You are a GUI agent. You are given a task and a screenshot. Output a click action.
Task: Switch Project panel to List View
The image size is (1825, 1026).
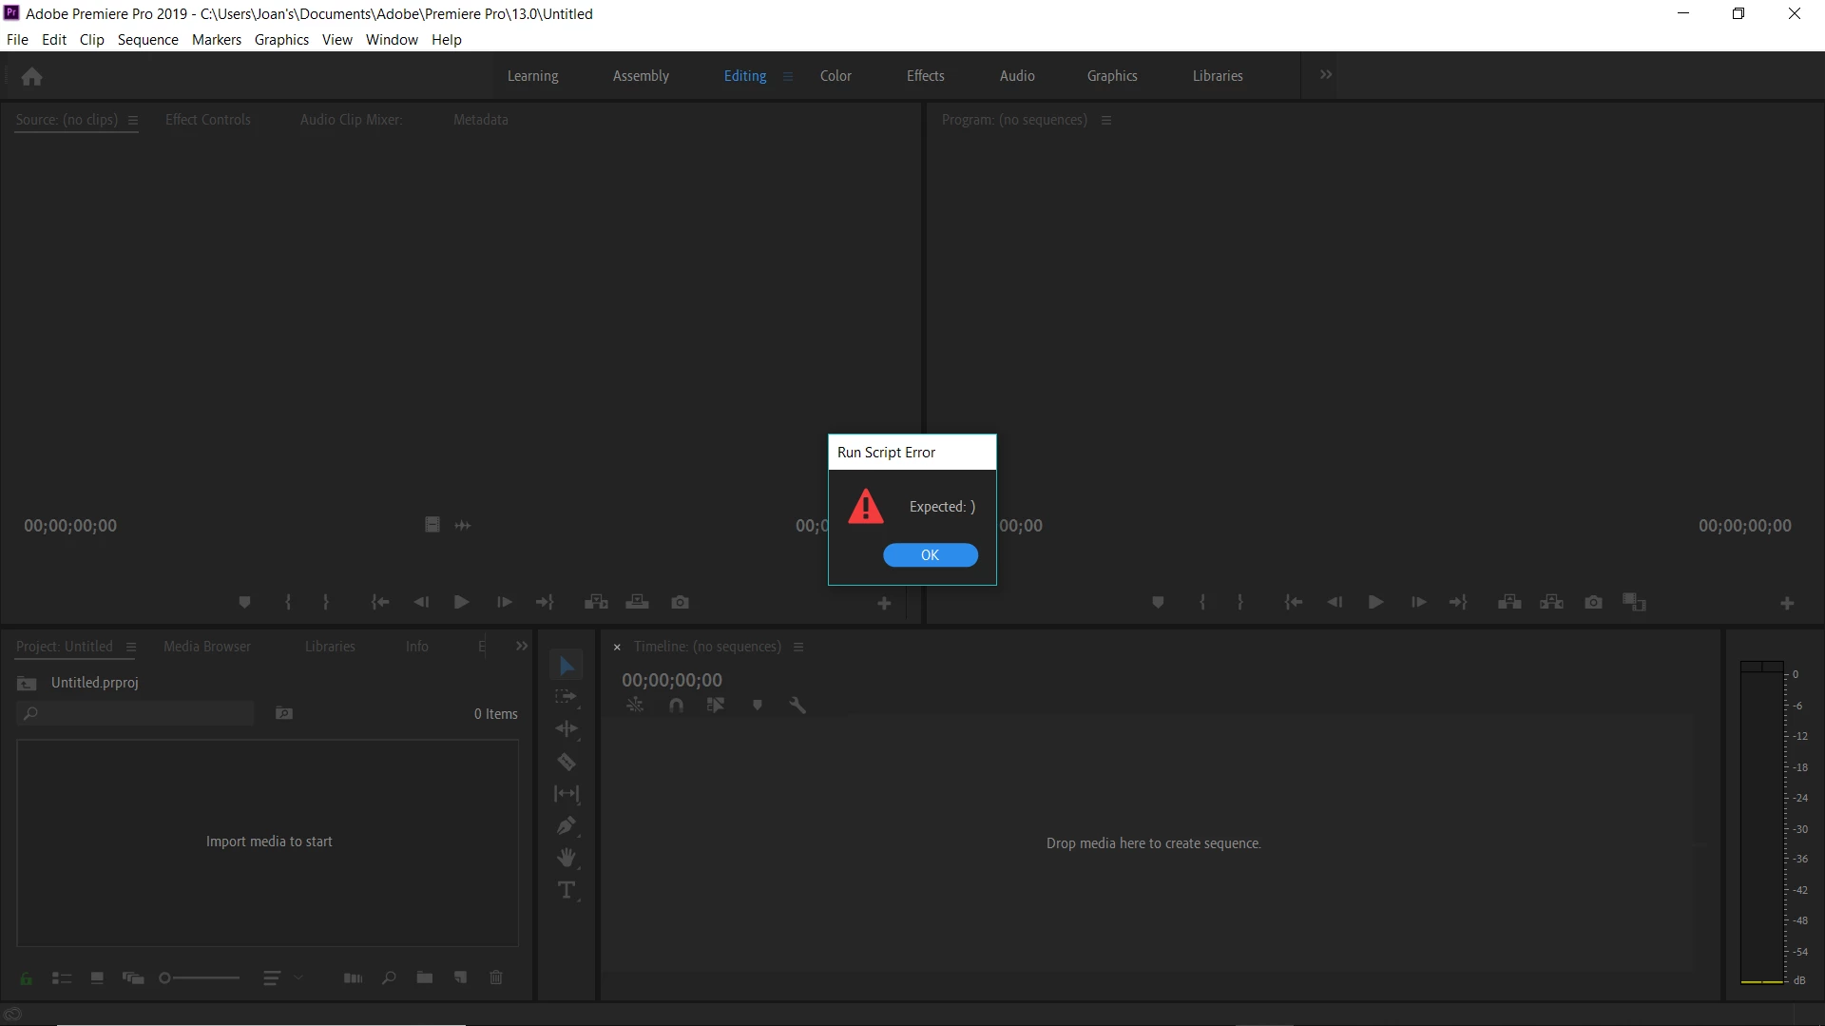coord(62,978)
